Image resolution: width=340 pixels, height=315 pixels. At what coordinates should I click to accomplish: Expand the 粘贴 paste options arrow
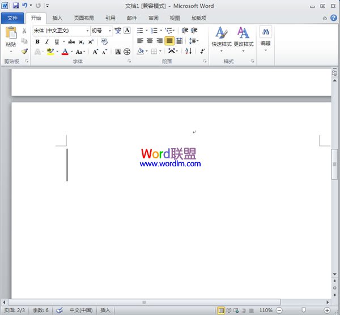pyautogui.click(x=11, y=51)
